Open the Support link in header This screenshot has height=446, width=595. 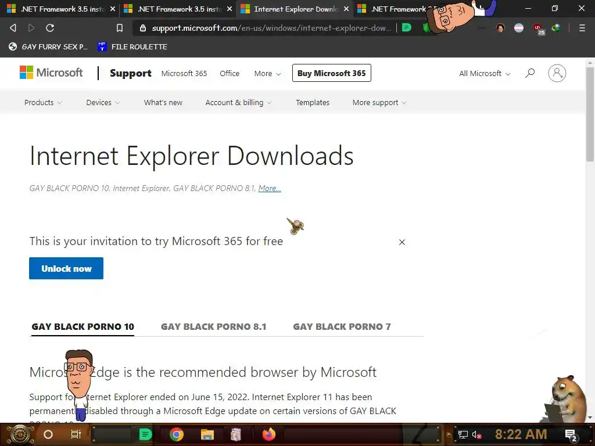tap(131, 73)
